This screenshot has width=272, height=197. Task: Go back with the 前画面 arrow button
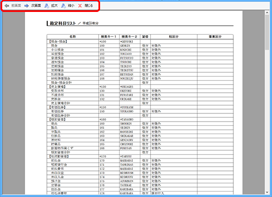pos(13,5)
